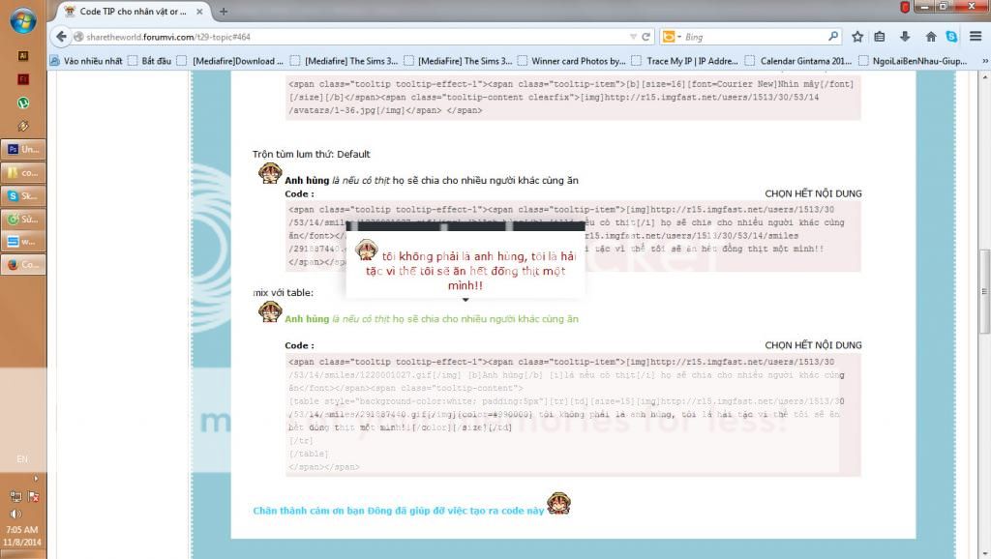Launch Adobe Flash from taskbar

tap(23, 79)
